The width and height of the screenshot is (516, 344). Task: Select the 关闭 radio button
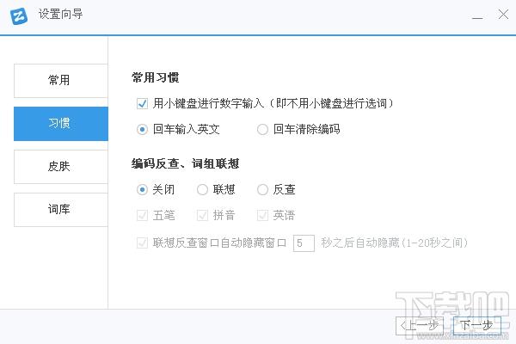point(142,189)
